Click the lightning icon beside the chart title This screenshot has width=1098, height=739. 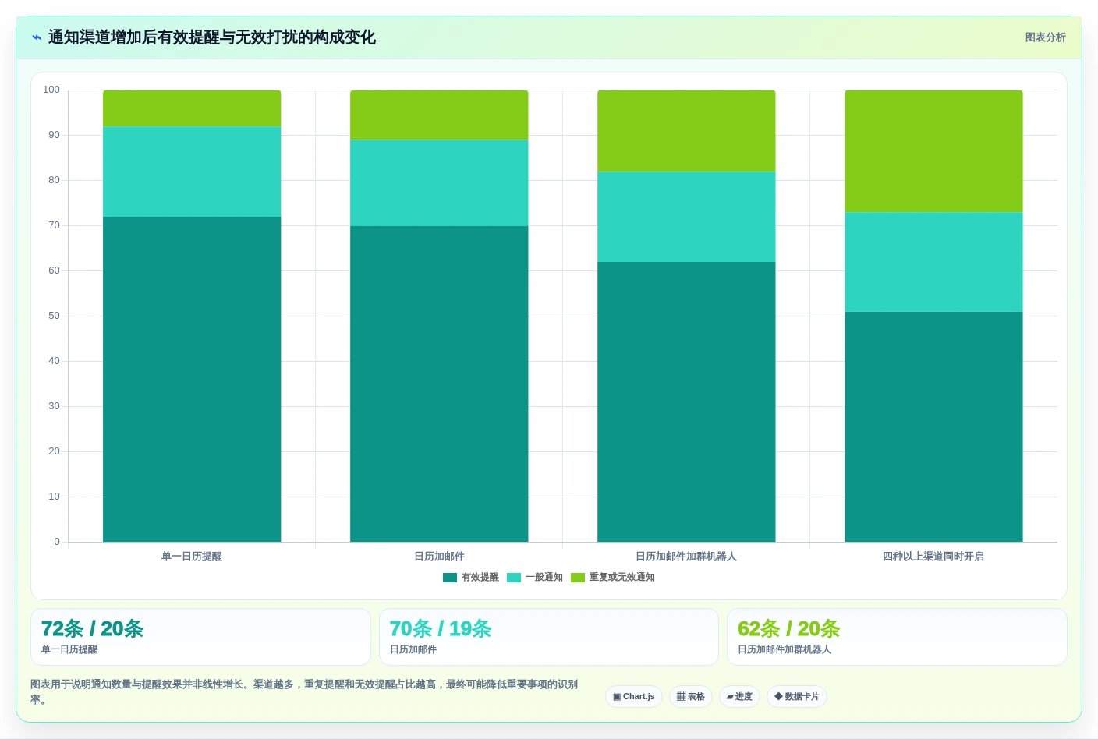pos(37,37)
